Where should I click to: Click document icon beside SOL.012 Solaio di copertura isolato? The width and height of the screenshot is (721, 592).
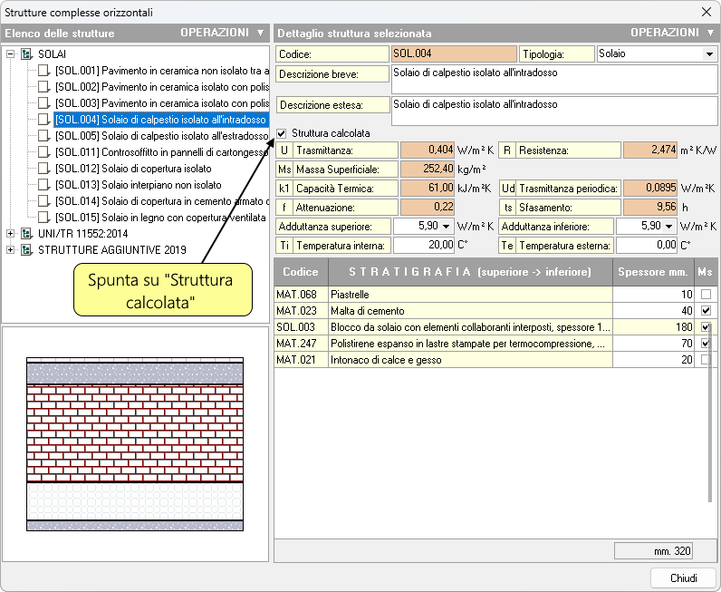click(x=43, y=169)
